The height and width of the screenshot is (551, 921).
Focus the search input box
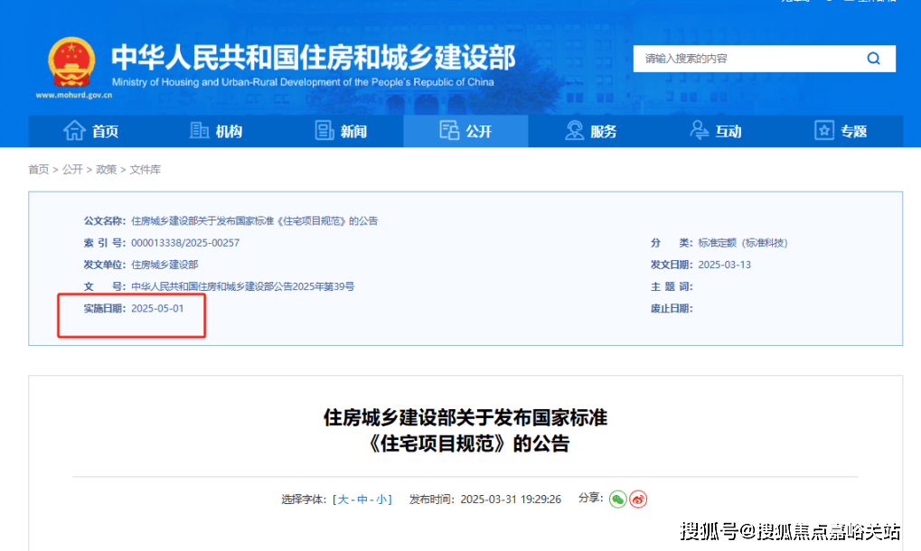(x=746, y=59)
